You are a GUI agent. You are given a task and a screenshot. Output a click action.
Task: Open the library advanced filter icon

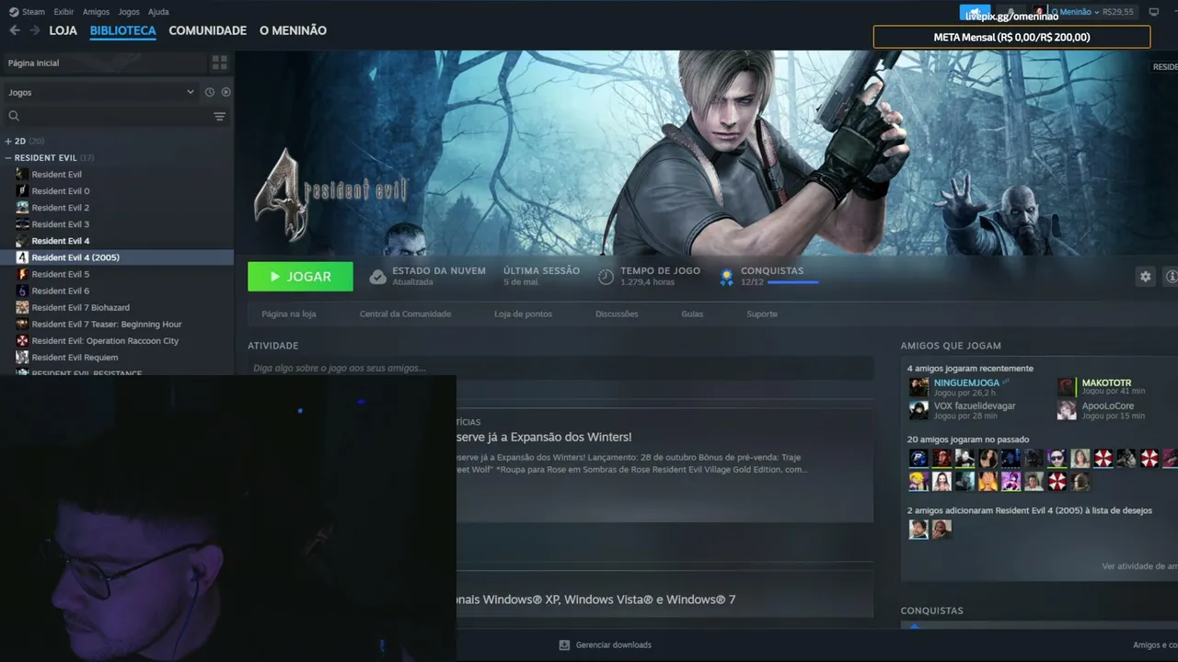tap(219, 116)
